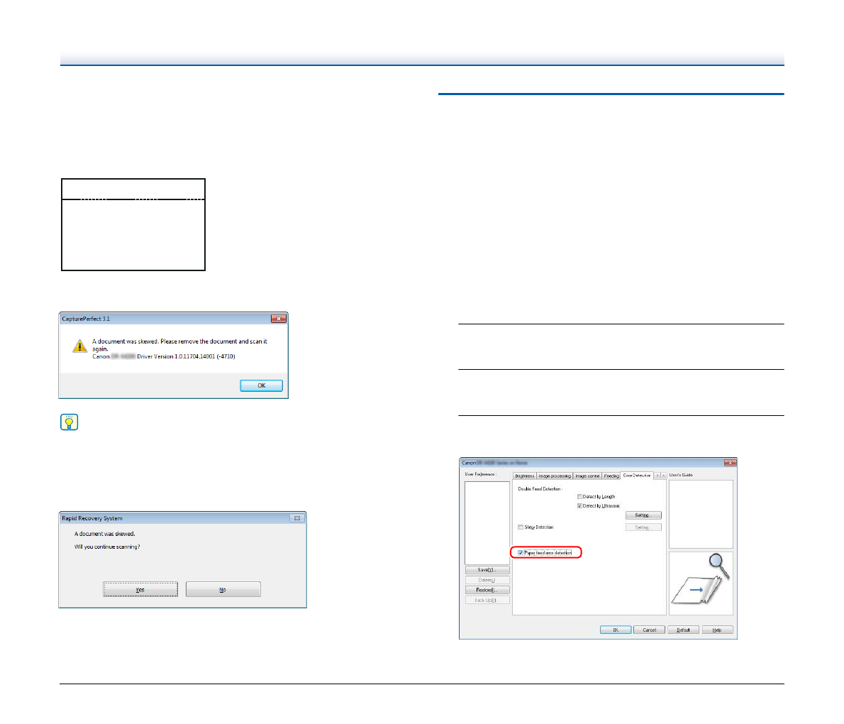This screenshot has height=724, width=844.
Task: Disable Paper feed error detection checkbox
Action: (521, 552)
